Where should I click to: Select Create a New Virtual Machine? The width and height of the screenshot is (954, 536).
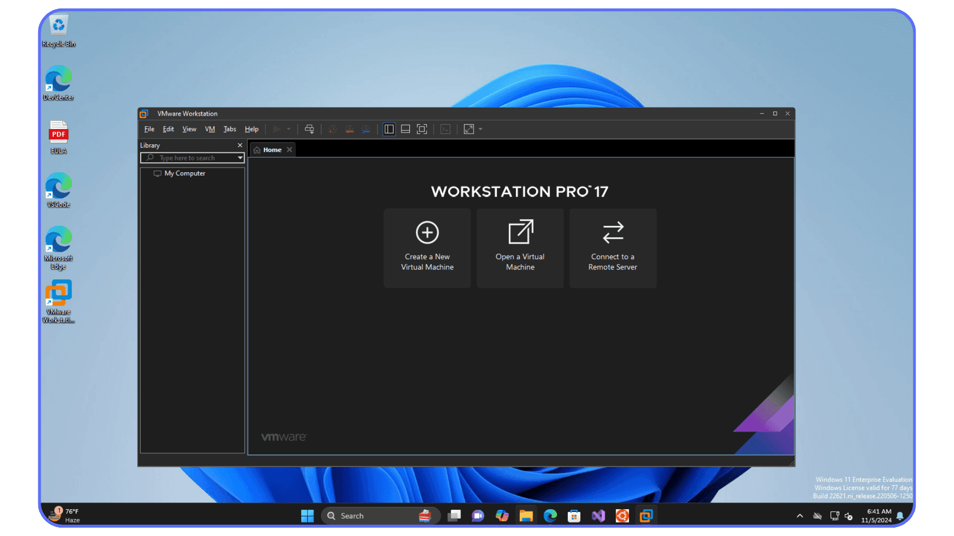click(x=427, y=248)
